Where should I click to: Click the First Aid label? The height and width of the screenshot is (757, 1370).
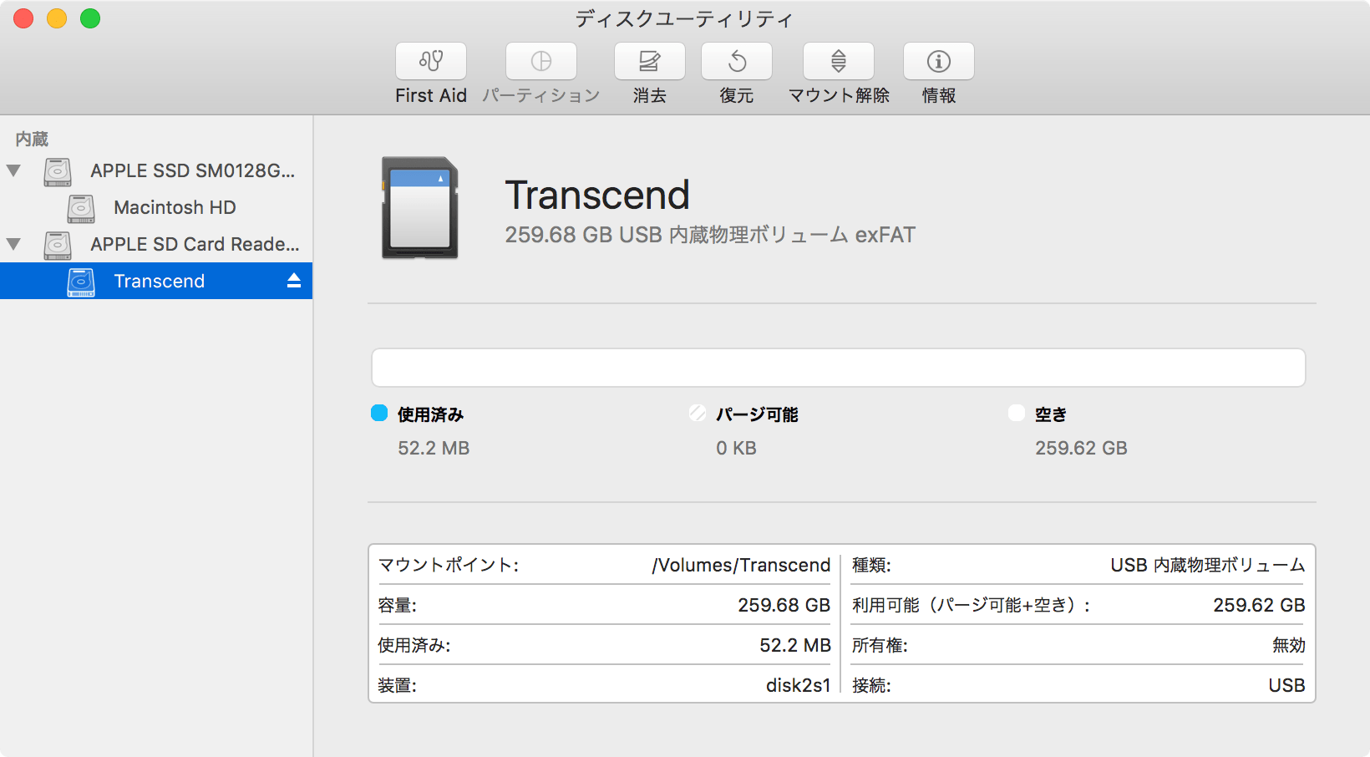(x=431, y=95)
